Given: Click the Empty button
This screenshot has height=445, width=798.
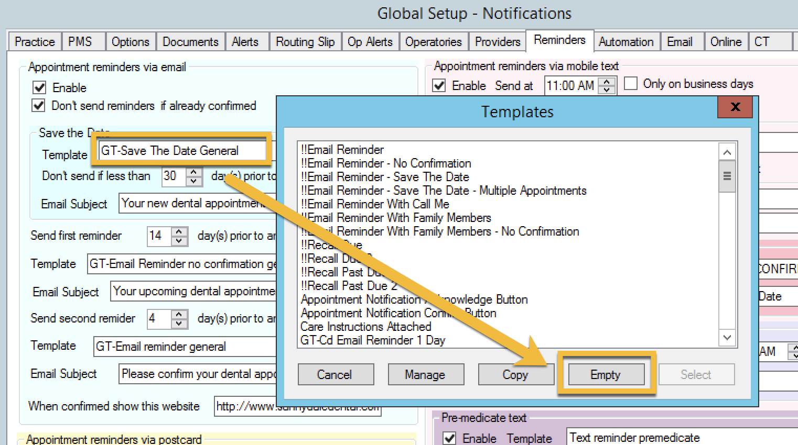Looking at the screenshot, I should tap(606, 374).
